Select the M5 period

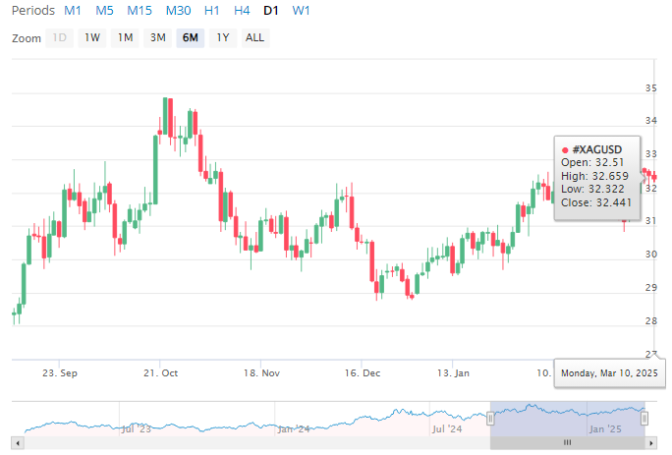pos(104,10)
